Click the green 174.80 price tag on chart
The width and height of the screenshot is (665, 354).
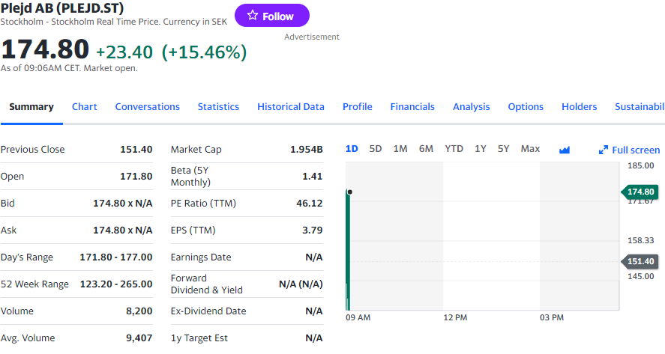[x=640, y=192]
